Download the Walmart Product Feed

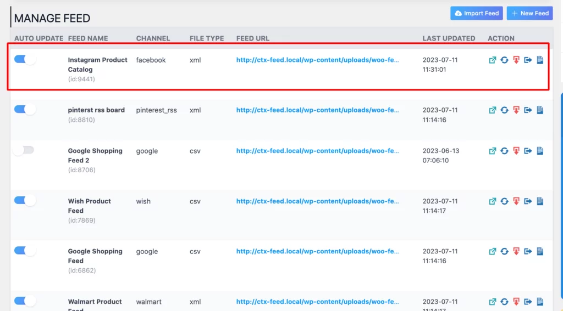point(516,302)
